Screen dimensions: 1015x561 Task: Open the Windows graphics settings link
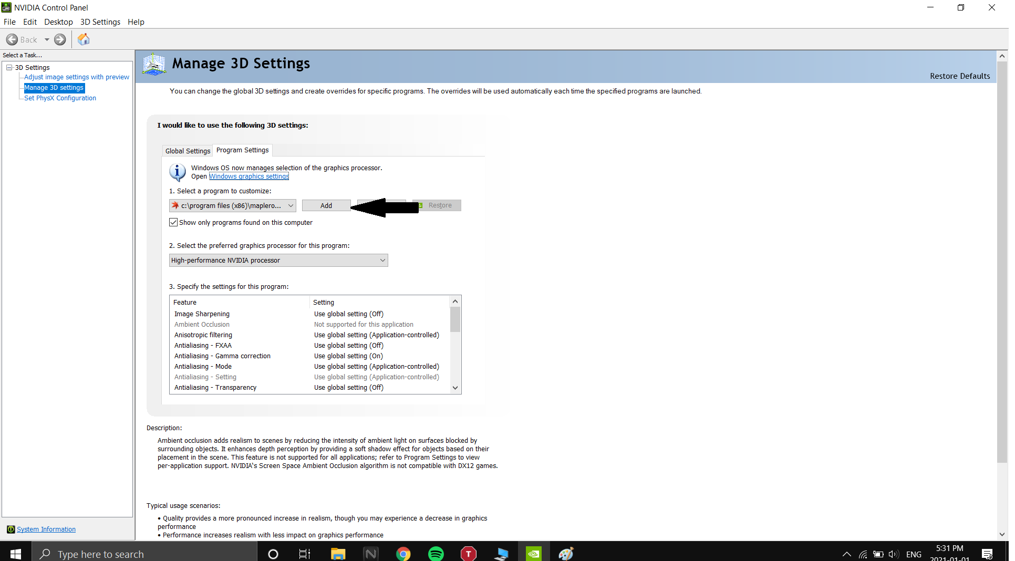[249, 176]
